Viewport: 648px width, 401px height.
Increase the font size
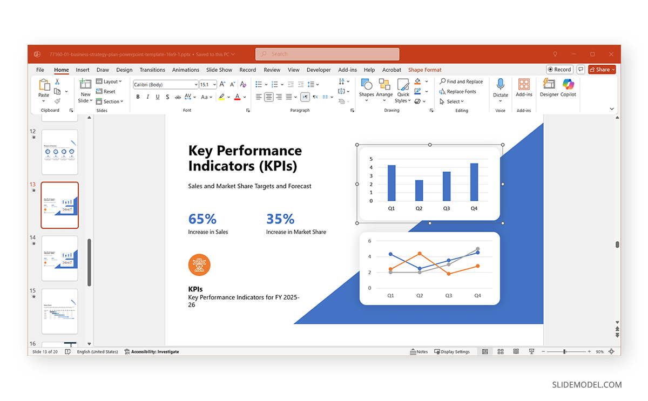(221, 84)
